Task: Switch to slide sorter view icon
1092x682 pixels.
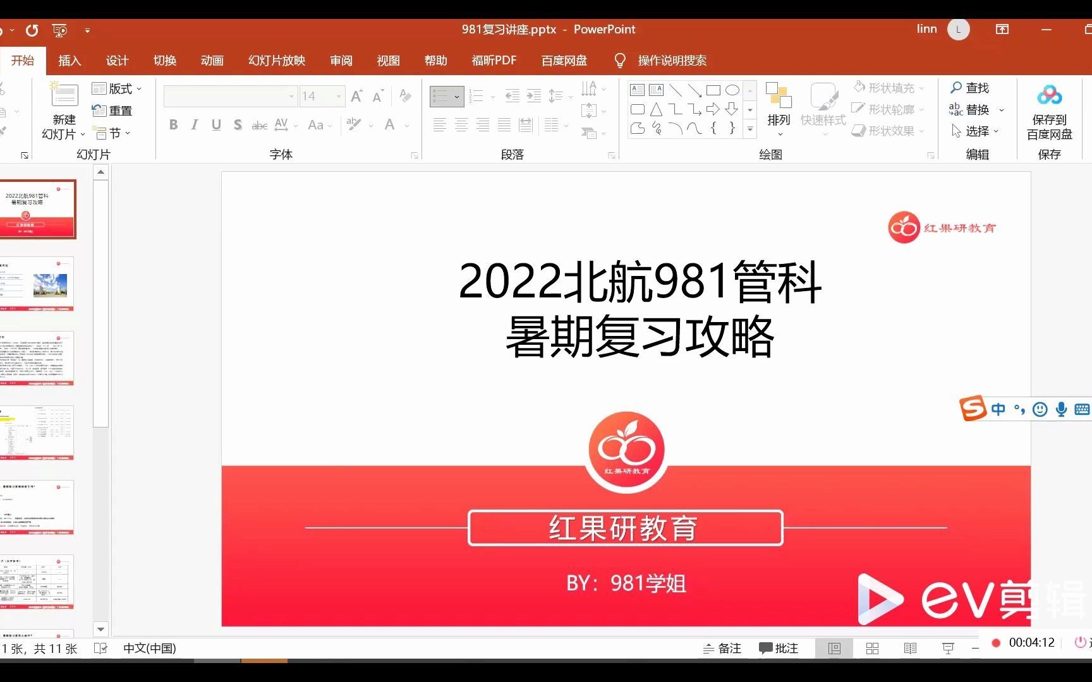Action: tap(873, 649)
